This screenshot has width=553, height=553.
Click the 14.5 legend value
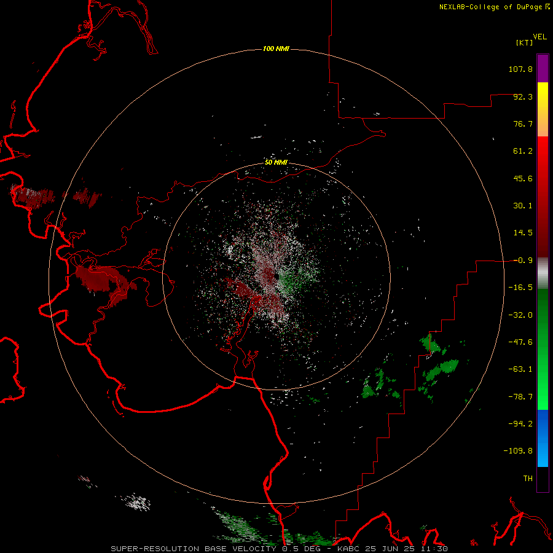[523, 233]
